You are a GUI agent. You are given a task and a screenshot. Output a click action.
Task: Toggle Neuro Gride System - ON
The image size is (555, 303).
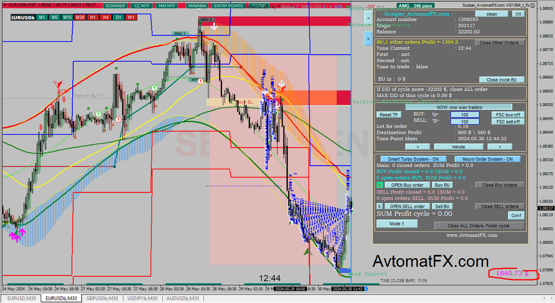click(x=487, y=159)
